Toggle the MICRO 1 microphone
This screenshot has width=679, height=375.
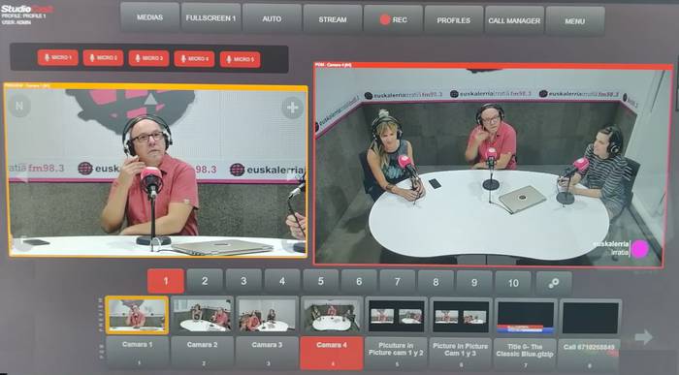pyautogui.click(x=58, y=57)
